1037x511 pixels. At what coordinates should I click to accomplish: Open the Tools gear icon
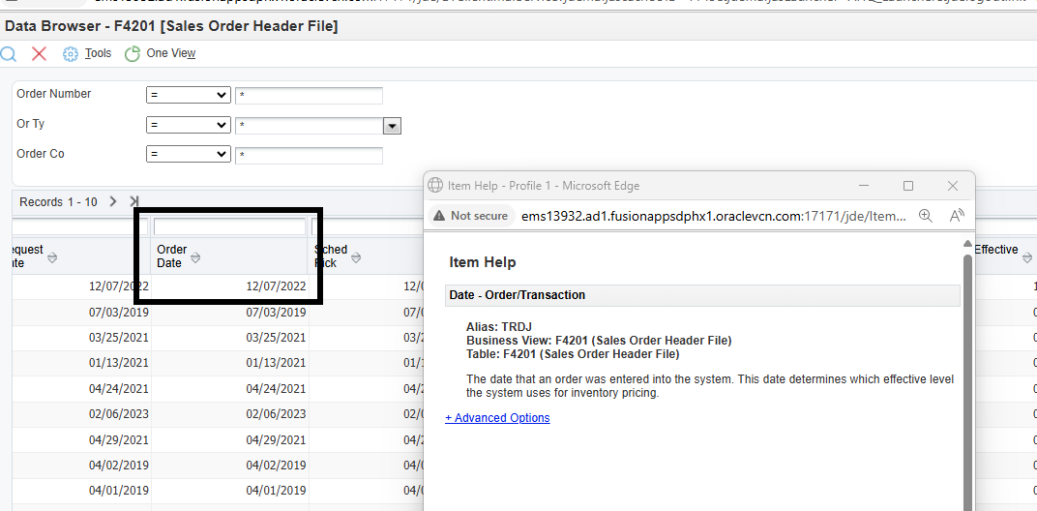pyautogui.click(x=70, y=53)
